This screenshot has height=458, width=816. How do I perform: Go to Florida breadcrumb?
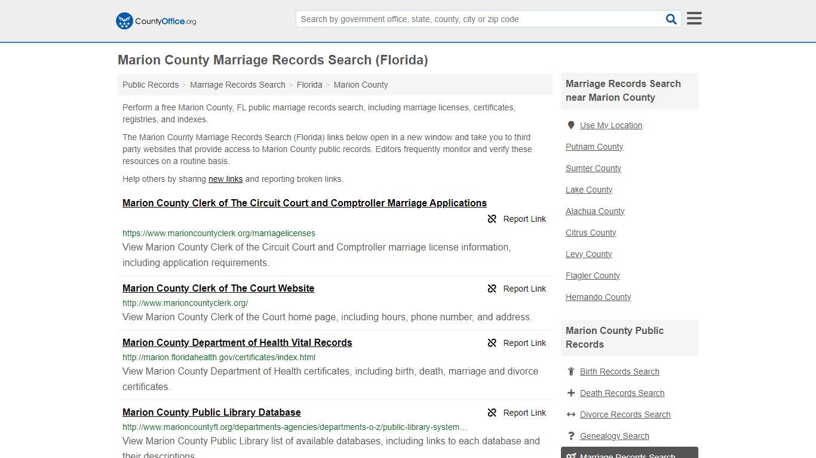[x=309, y=85]
